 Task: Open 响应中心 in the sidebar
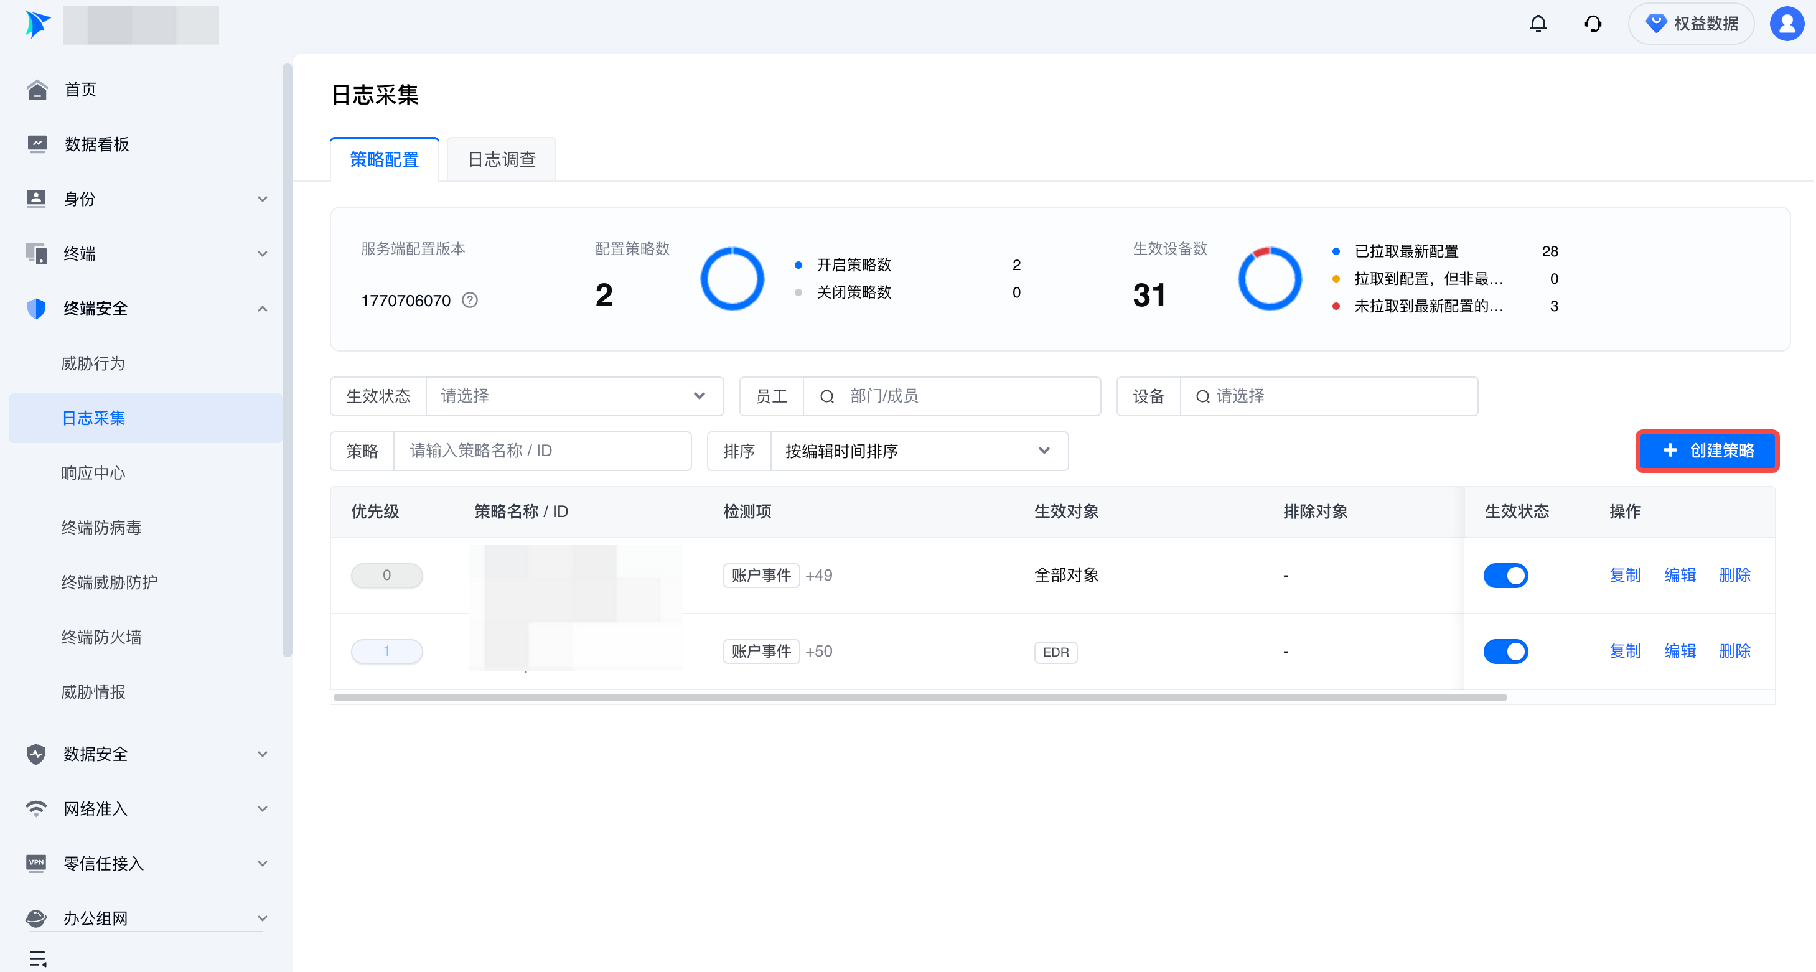[93, 473]
